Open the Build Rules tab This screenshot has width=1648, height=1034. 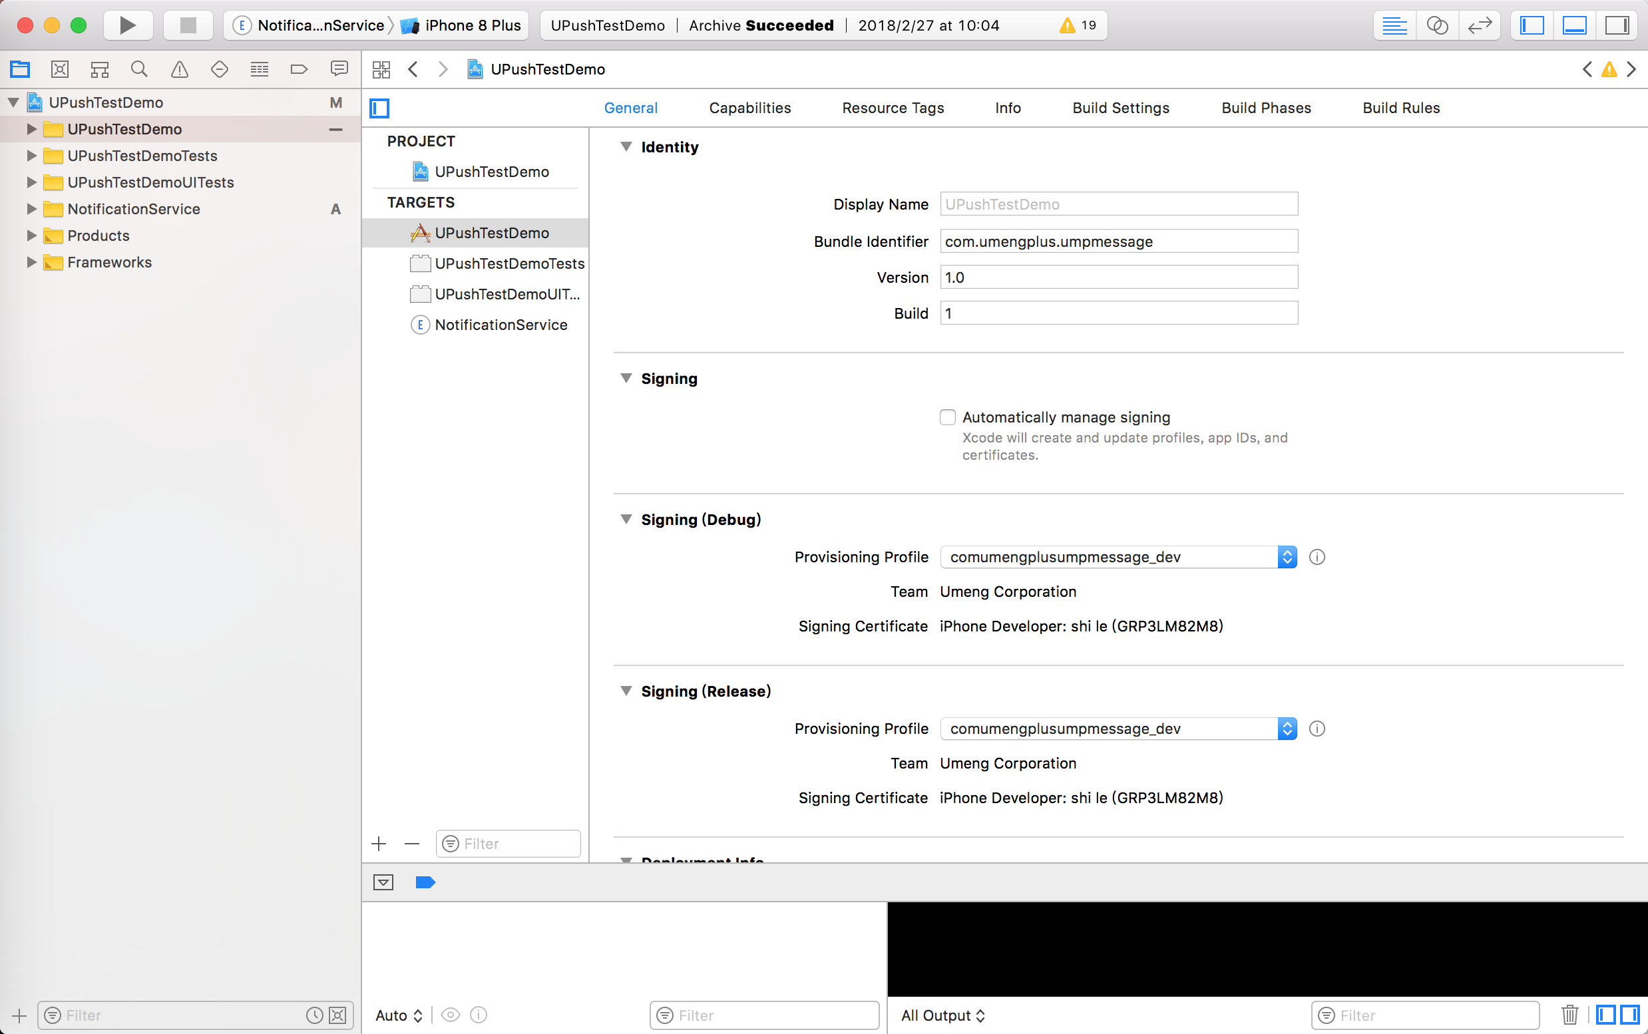tap(1401, 108)
